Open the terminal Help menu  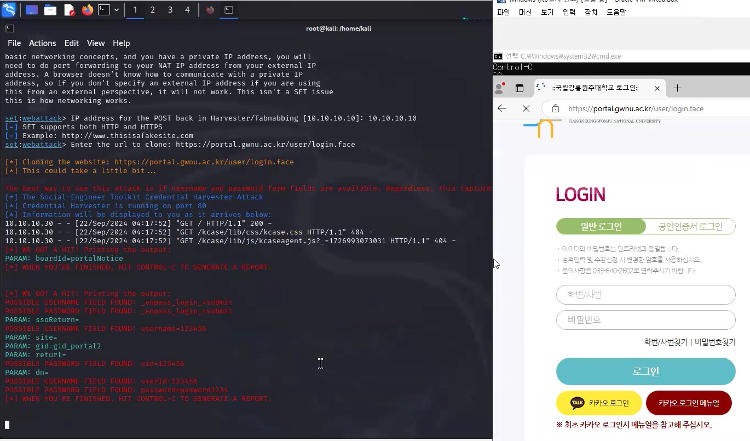(122, 43)
